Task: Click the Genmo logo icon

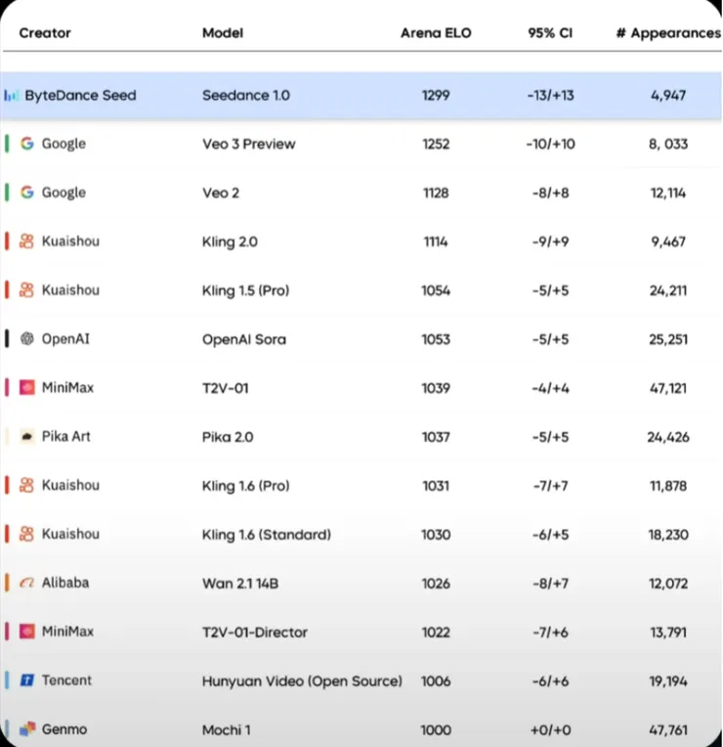Action: click(x=27, y=729)
